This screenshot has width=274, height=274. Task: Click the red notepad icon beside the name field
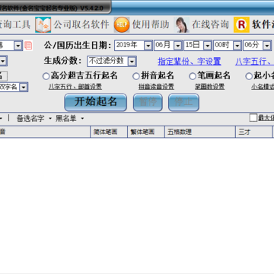(28, 46)
